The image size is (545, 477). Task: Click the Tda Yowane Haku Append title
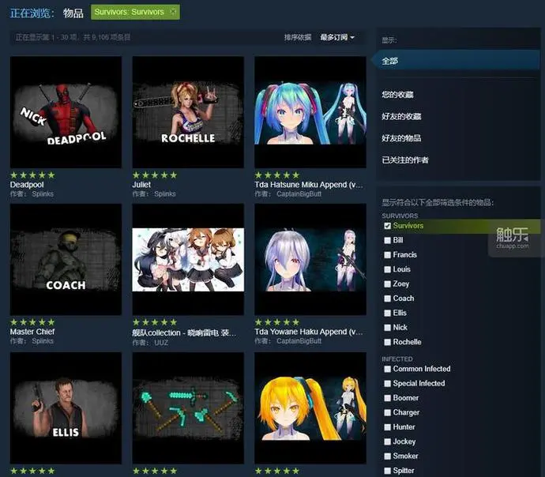click(x=309, y=332)
